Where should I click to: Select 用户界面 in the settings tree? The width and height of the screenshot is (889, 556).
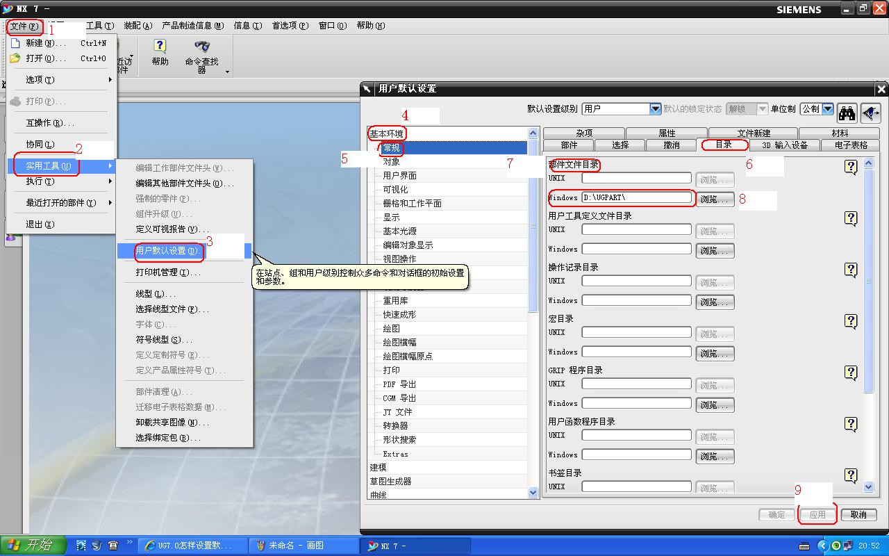point(400,176)
